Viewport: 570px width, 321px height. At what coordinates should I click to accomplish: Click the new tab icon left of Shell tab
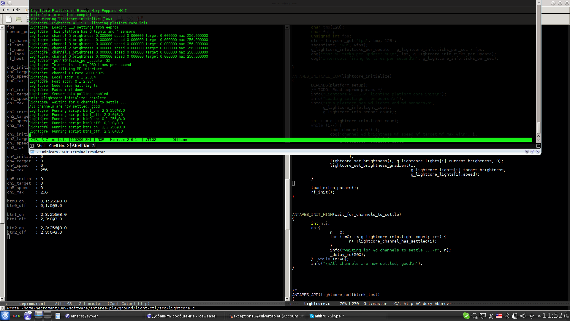[32, 146]
